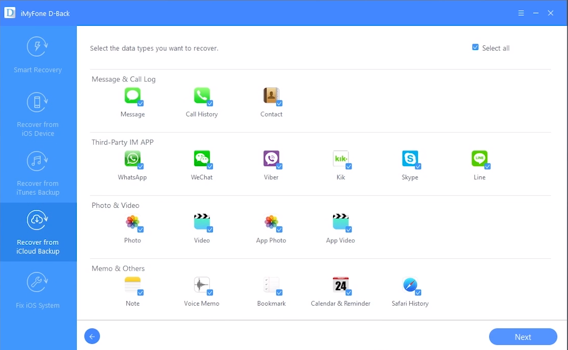Select the Calendar & Reminder icon
Screen dimensions: 568x350
click(341, 285)
